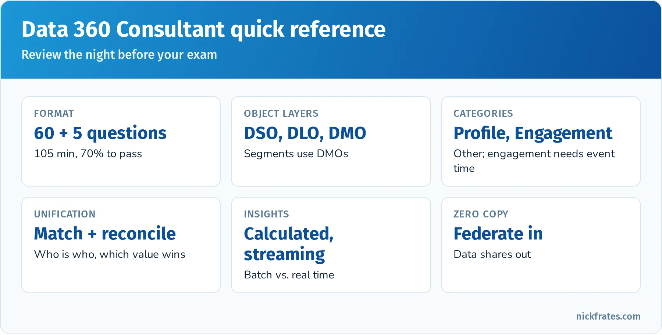Click "Batch vs. real time" text
This screenshot has height=335, width=662.
pos(289,275)
